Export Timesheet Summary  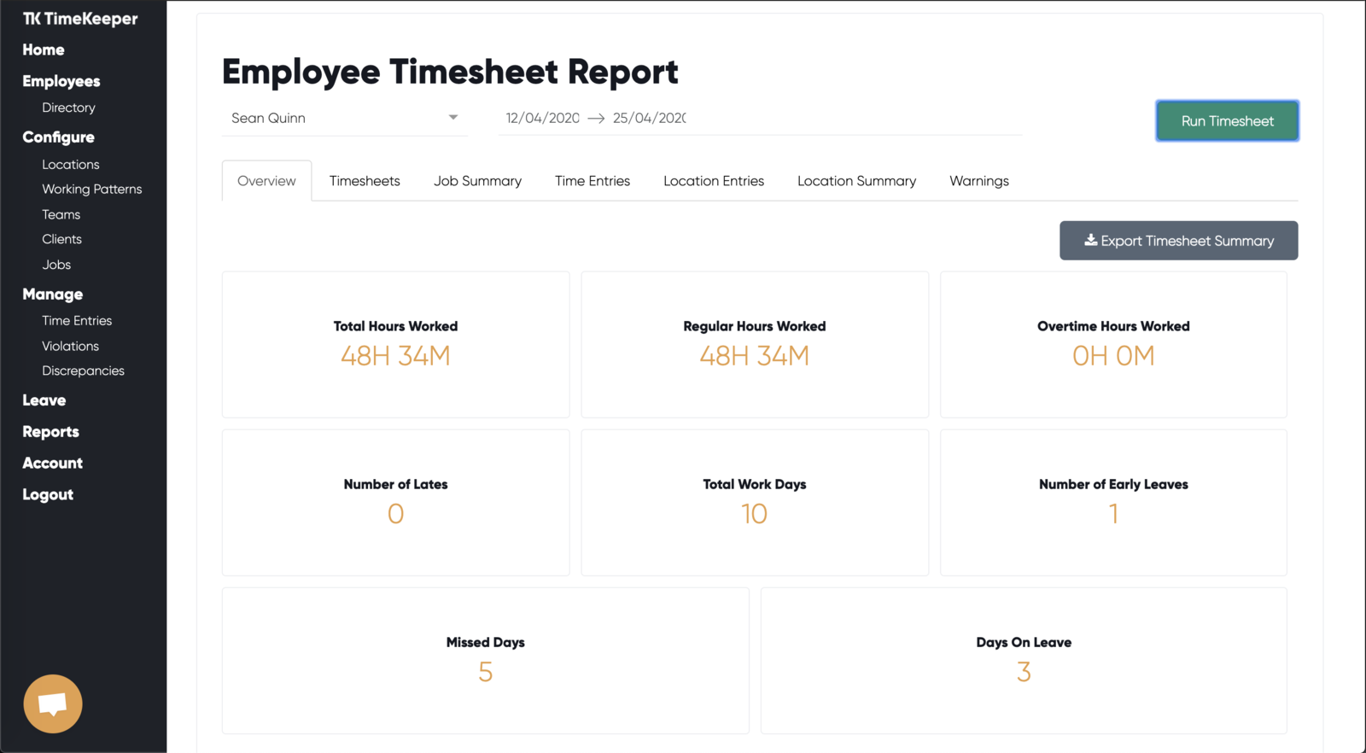coord(1178,241)
